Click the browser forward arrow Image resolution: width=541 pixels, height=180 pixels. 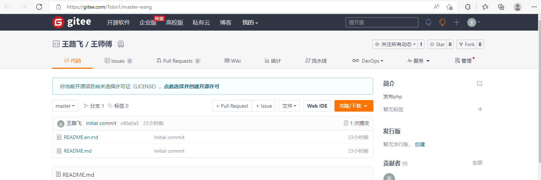23,7
